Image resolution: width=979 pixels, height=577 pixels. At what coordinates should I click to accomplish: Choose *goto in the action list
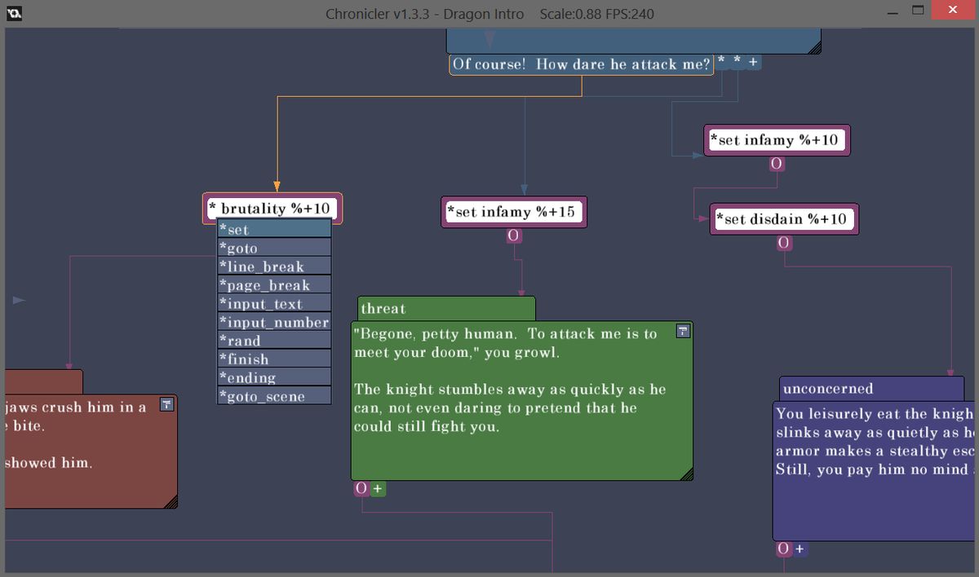(x=274, y=249)
